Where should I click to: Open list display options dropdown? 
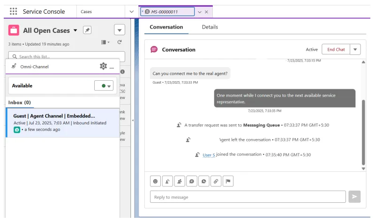tap(105, 42)
